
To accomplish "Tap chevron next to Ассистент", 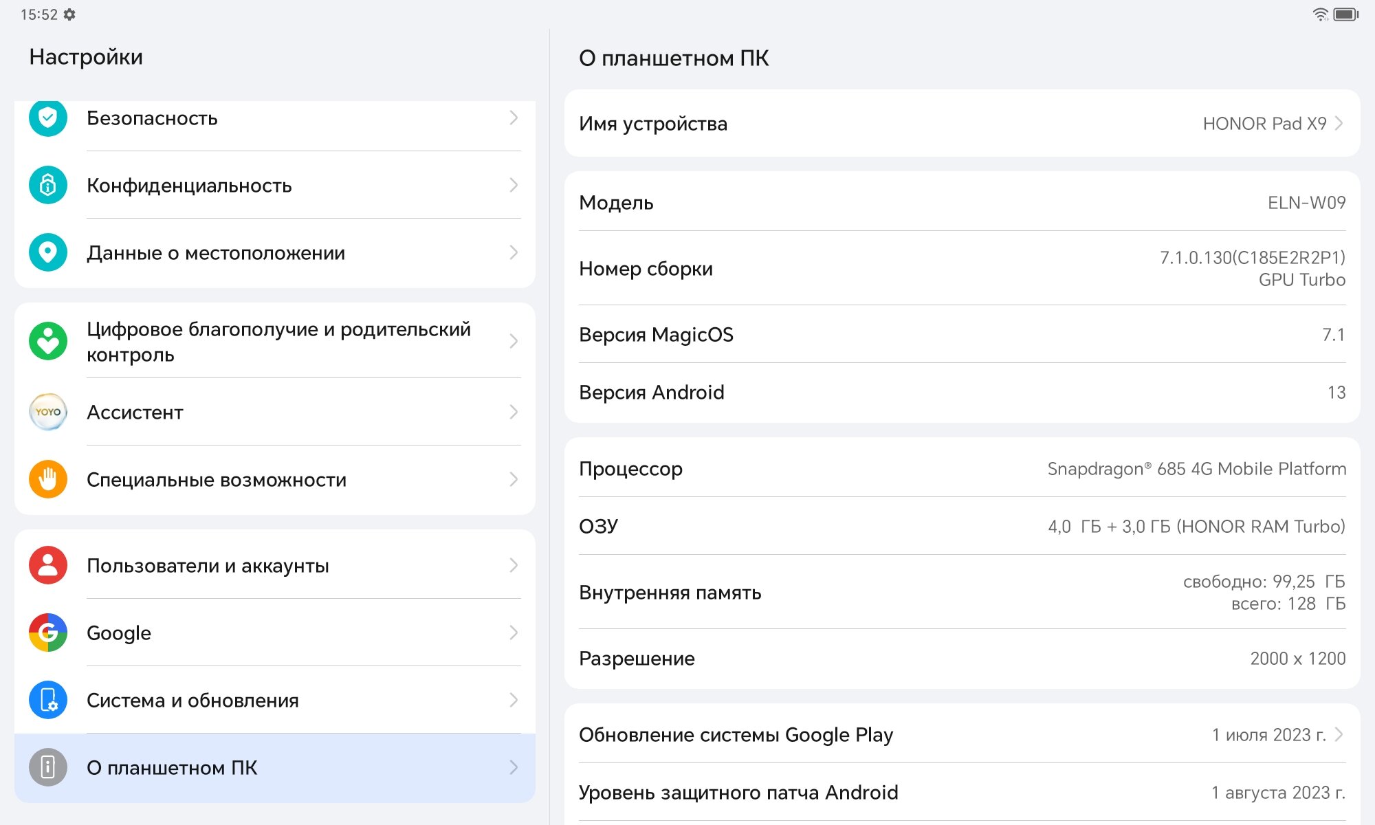I will (x=514, y=412).
